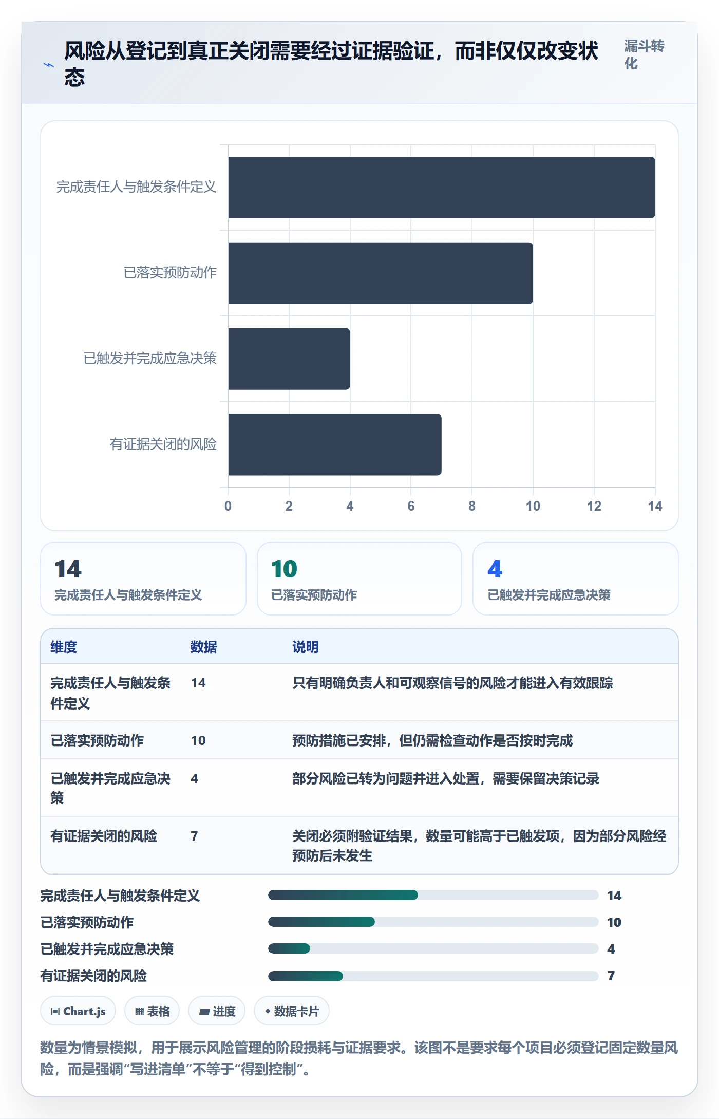The height and width of the screenshot is (1119, 719).
Task: Click the chart bar for 完成责任人与触发条件定义
Action: [442, 188]
